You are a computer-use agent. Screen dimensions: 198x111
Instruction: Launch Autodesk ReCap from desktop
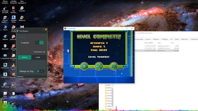click(14, 19)
